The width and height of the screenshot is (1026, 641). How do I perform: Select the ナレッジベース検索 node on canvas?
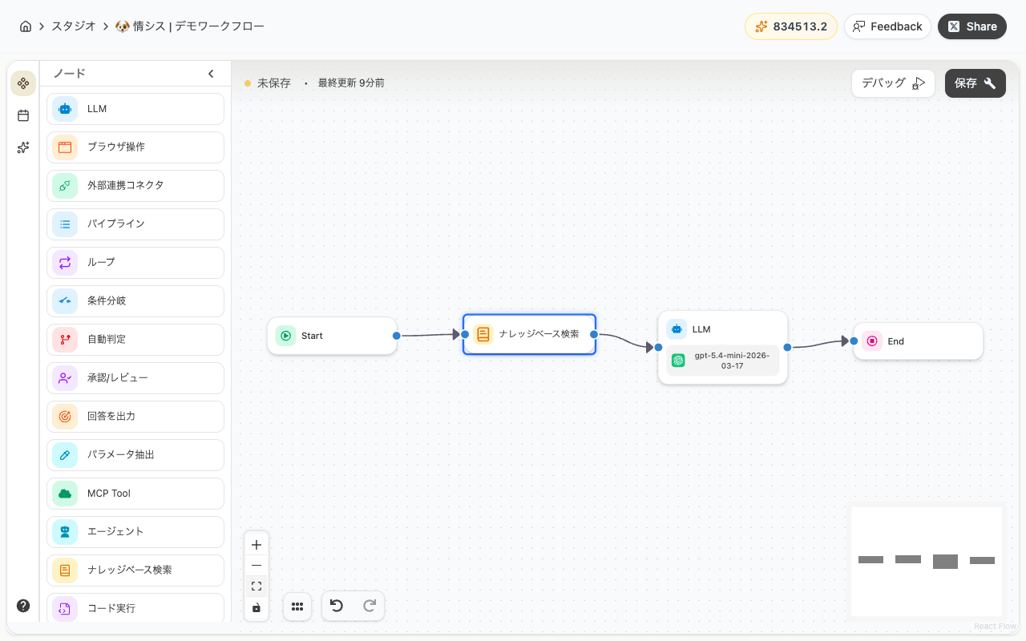coord(529,334)
